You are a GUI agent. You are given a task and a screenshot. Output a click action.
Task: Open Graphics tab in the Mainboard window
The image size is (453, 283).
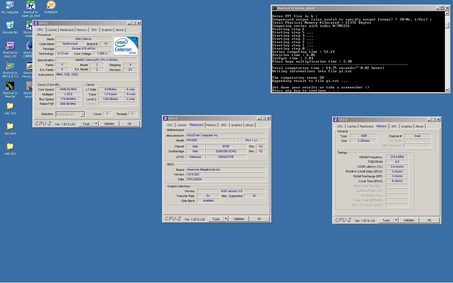[236, 125]
